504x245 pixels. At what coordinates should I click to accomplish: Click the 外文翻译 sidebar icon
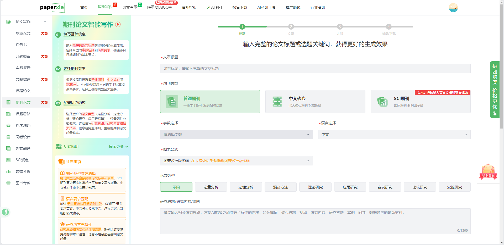(x=8, y=148)
